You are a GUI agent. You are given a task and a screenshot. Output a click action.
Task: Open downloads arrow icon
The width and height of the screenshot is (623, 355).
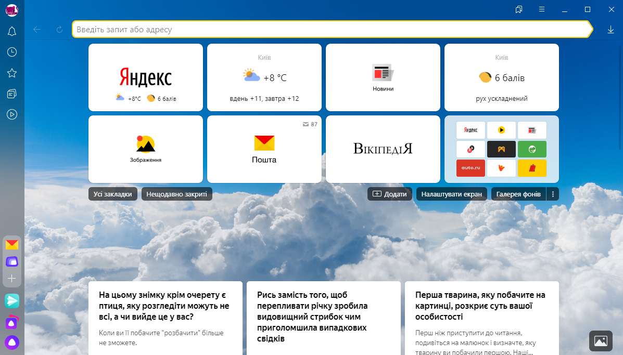click(611, 29)
